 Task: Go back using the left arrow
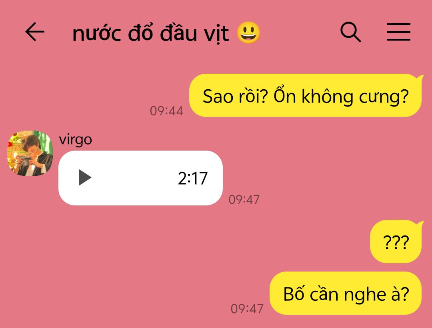(35, 32)
